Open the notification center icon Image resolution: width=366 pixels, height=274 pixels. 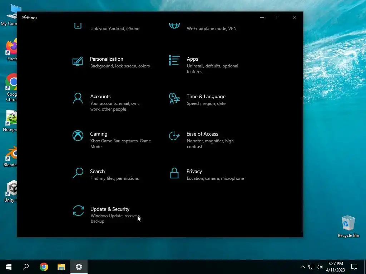click(354, 267)
